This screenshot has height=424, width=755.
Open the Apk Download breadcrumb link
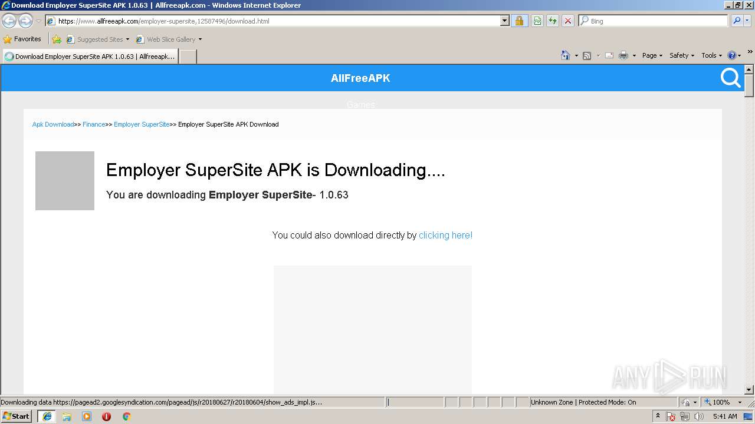tap(53, 124)
